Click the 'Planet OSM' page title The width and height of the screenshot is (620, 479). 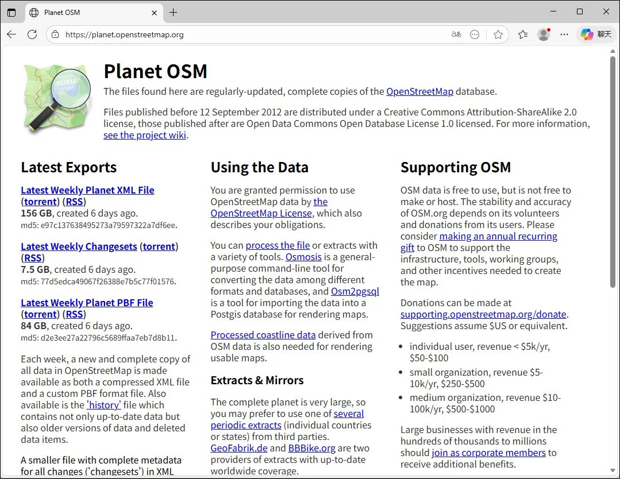(x=155, y=72)
